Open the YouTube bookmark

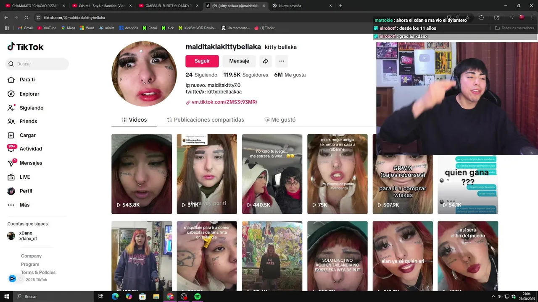pyautogui.click(x=47, y=28)
